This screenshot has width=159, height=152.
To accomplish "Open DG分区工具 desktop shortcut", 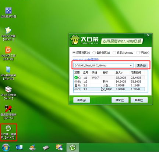I will tap(8, 54).
